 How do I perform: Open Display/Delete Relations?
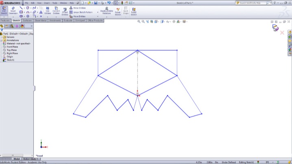tap(107, 11)
